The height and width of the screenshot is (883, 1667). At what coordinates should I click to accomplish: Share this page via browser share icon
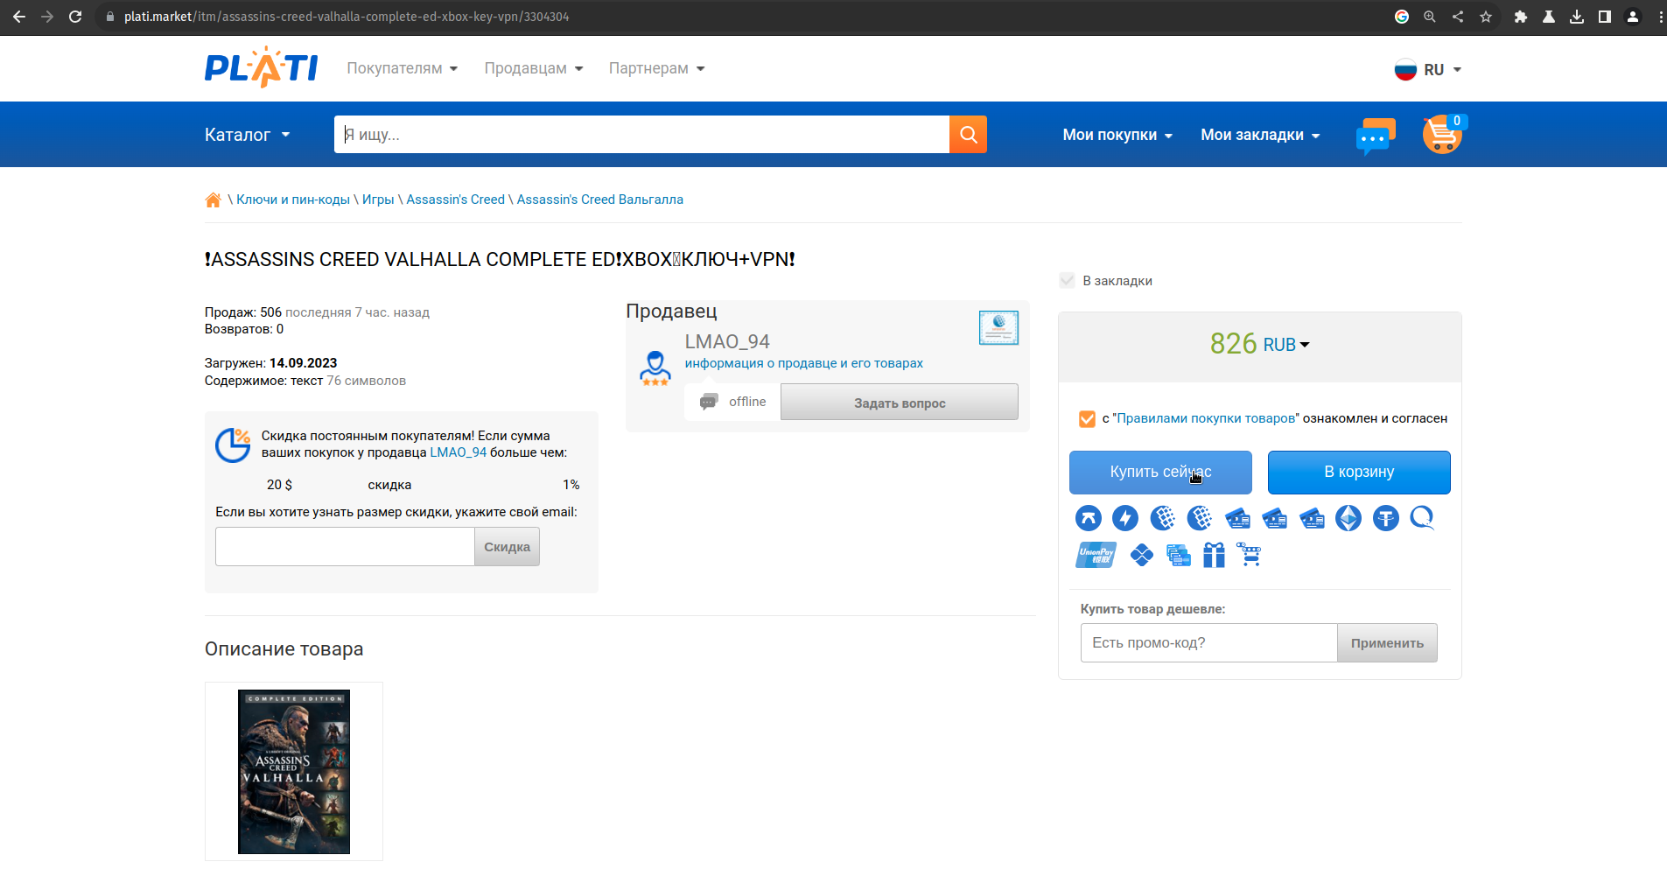pyautogui.click(x=1458, y=17)
